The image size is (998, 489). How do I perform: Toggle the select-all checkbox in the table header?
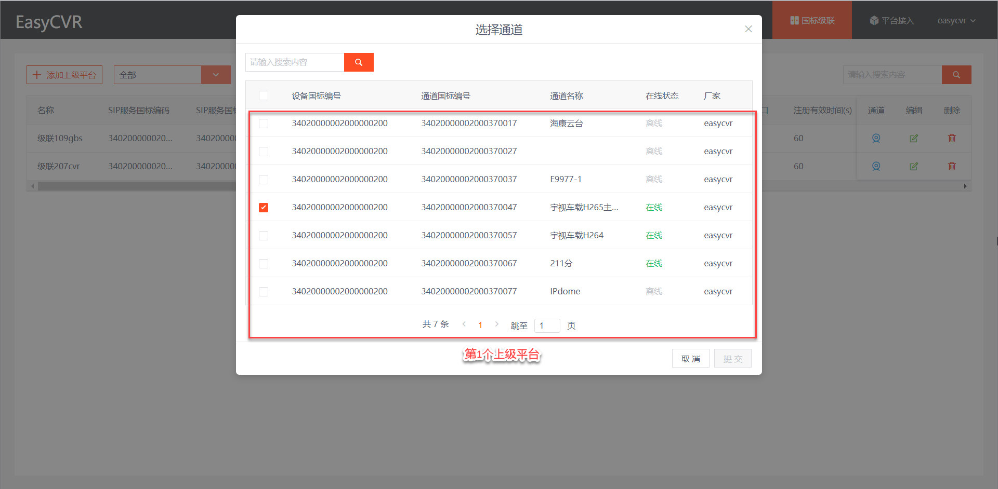(264, 96)
